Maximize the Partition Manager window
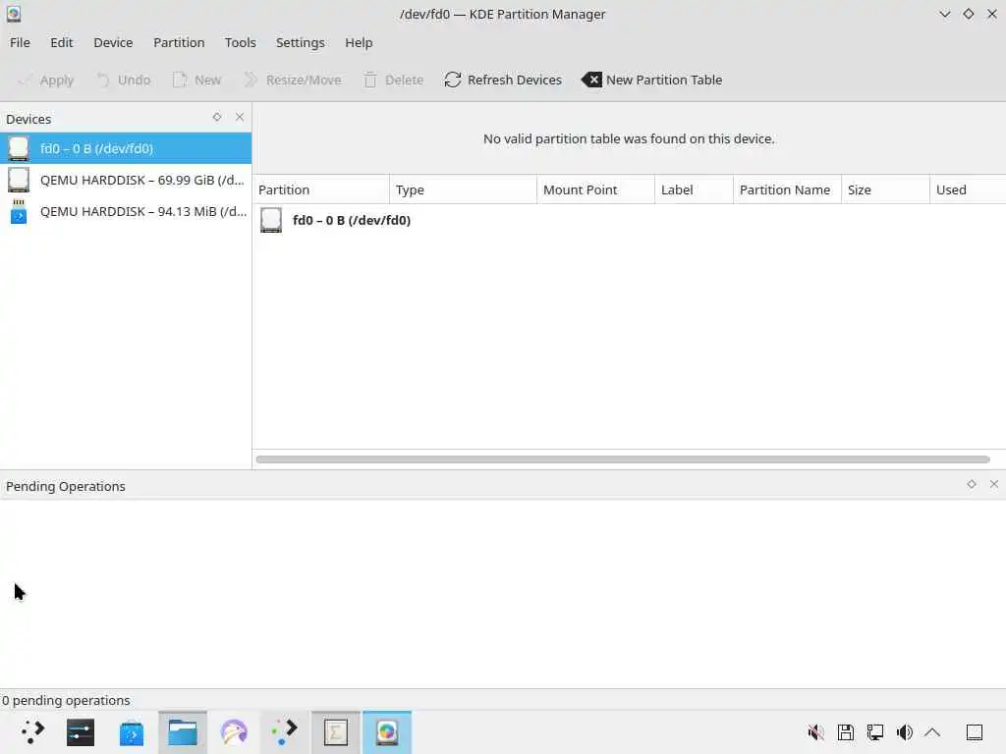Viewport: 1006px width, 754px height. [x=968, y=14]
